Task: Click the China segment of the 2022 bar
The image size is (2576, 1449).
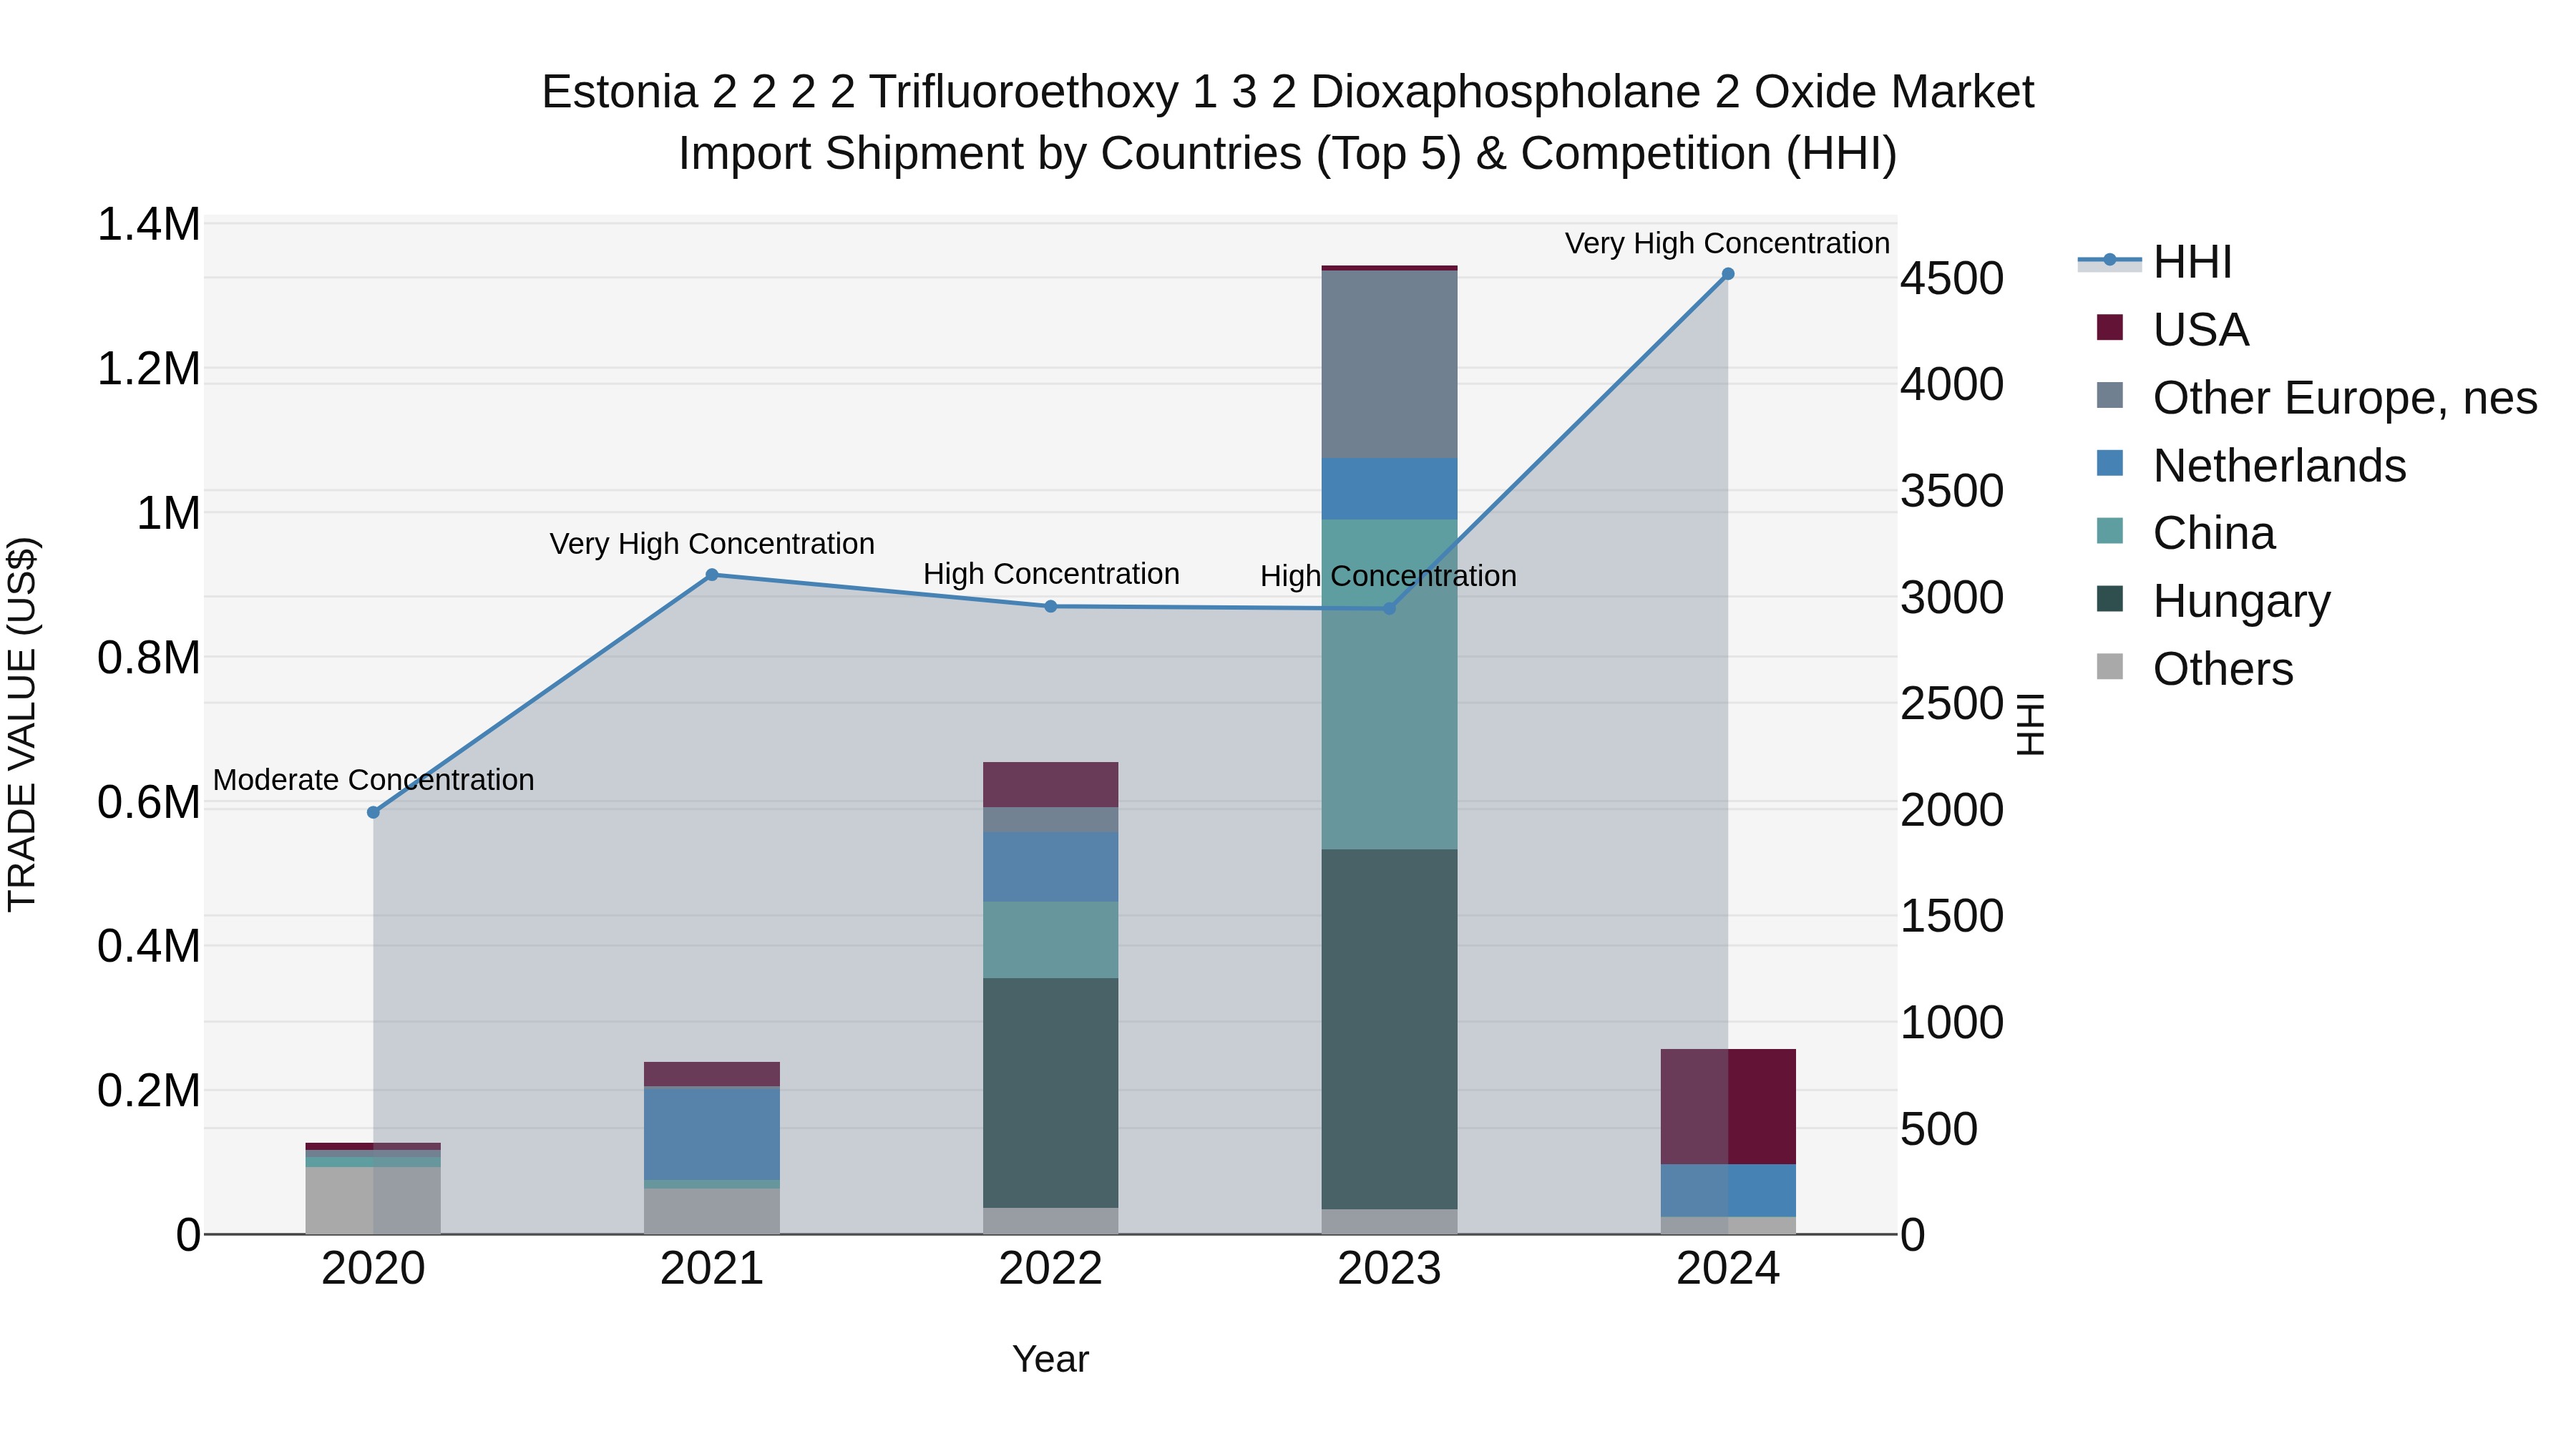Action: (1051, 940)
